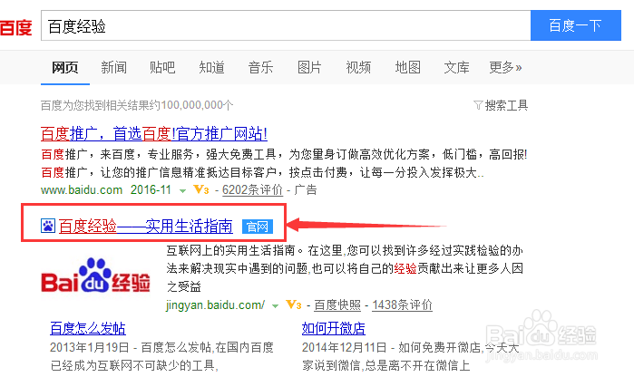Image resolution: width=634 pixels, height=377 pixels.
Task: Click the 百度一下 search button
Action: 575,26
